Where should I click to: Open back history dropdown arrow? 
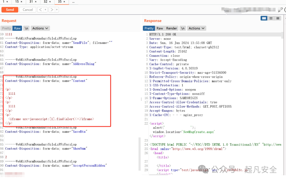[46, 10]
